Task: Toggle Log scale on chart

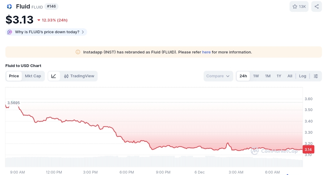Action: [302, 76]
